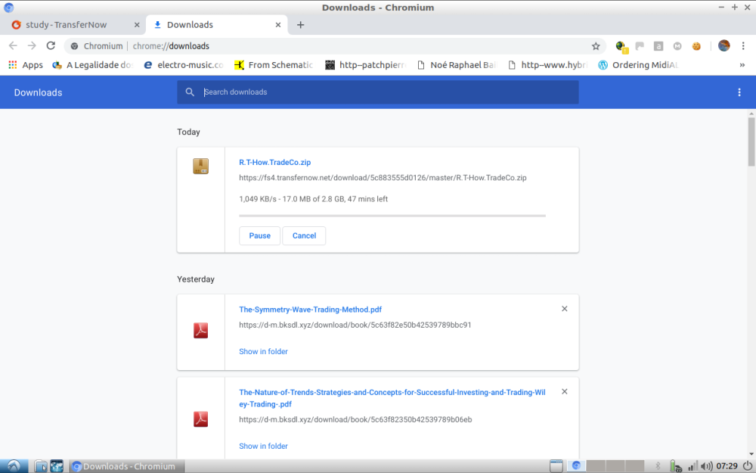Click the Apps shortcut in bookmarks bar
Image resolution: width=756 pixels, height=473 pixels.
pyautogui.click(x=26, y=65)
